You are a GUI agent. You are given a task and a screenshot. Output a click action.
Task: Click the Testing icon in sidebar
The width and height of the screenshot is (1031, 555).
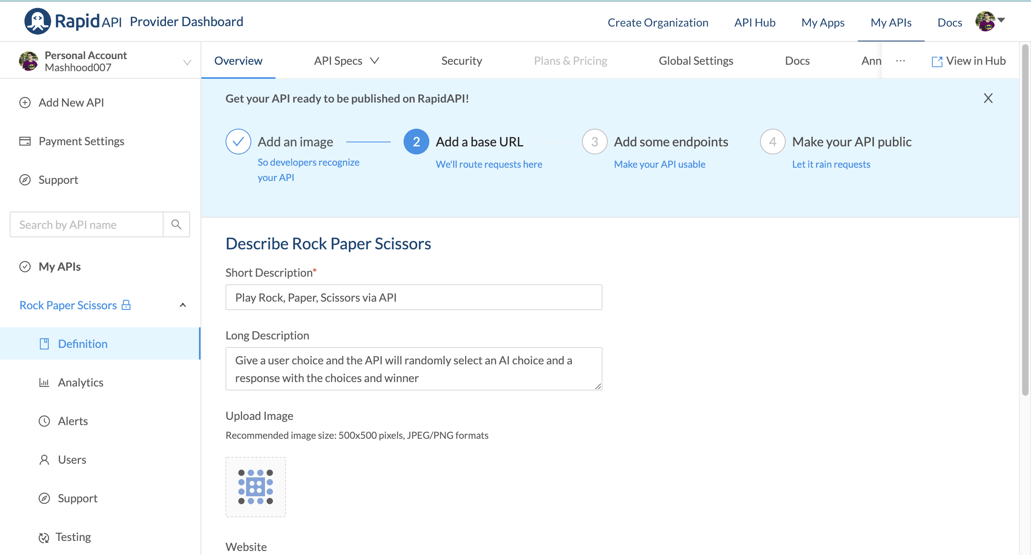point(44,538)
